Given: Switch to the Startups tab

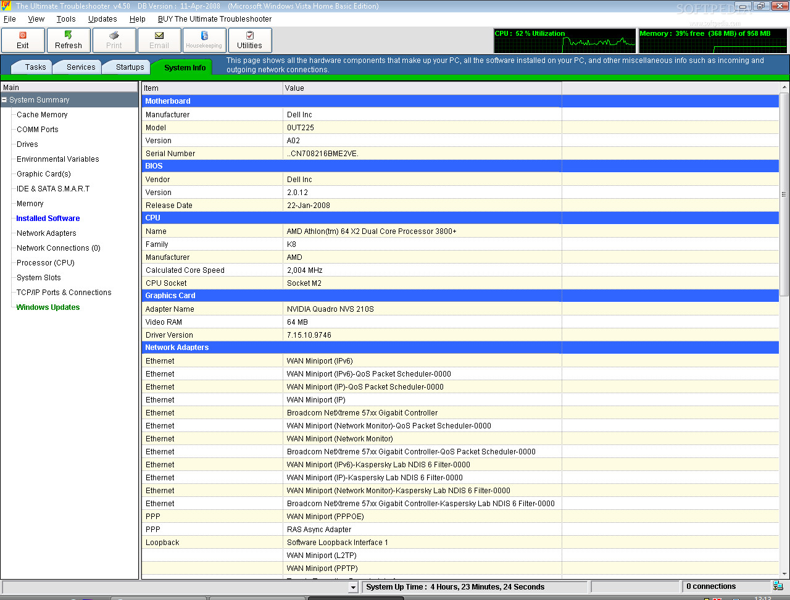Looking at the screenshot, I should coord(130,67).
